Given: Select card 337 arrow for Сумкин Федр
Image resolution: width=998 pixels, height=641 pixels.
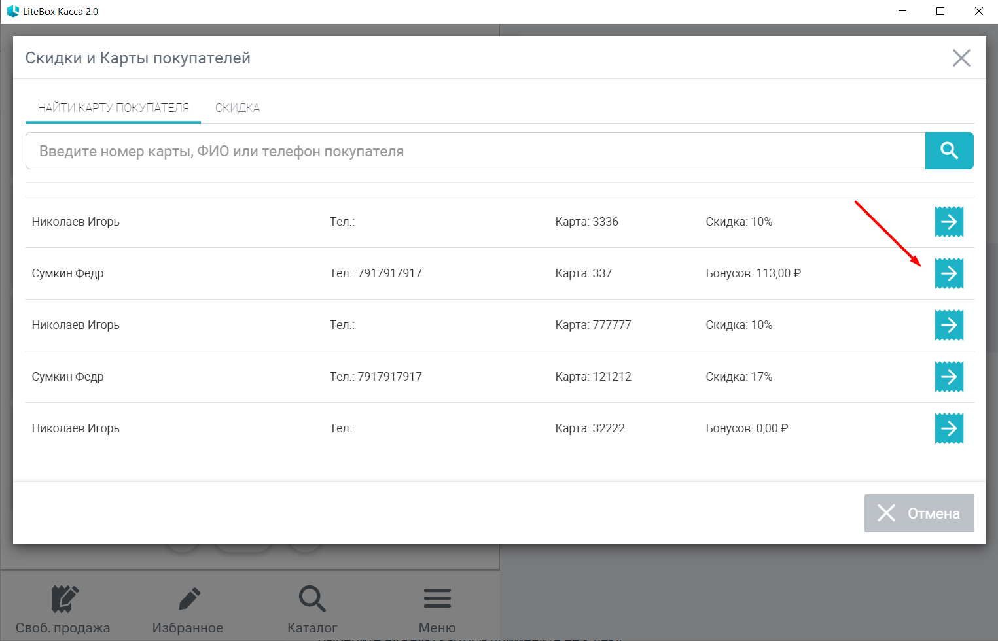Looking at the screenshot, I should tap(949, 273).
